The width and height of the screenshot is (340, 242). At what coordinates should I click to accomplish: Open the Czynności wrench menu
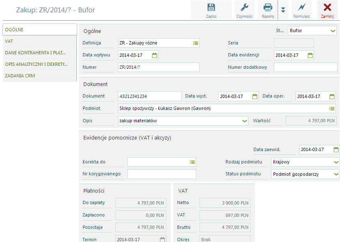coord(244,10)
